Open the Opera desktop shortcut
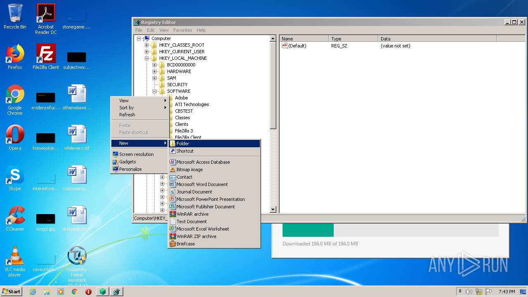 (15, 138)
